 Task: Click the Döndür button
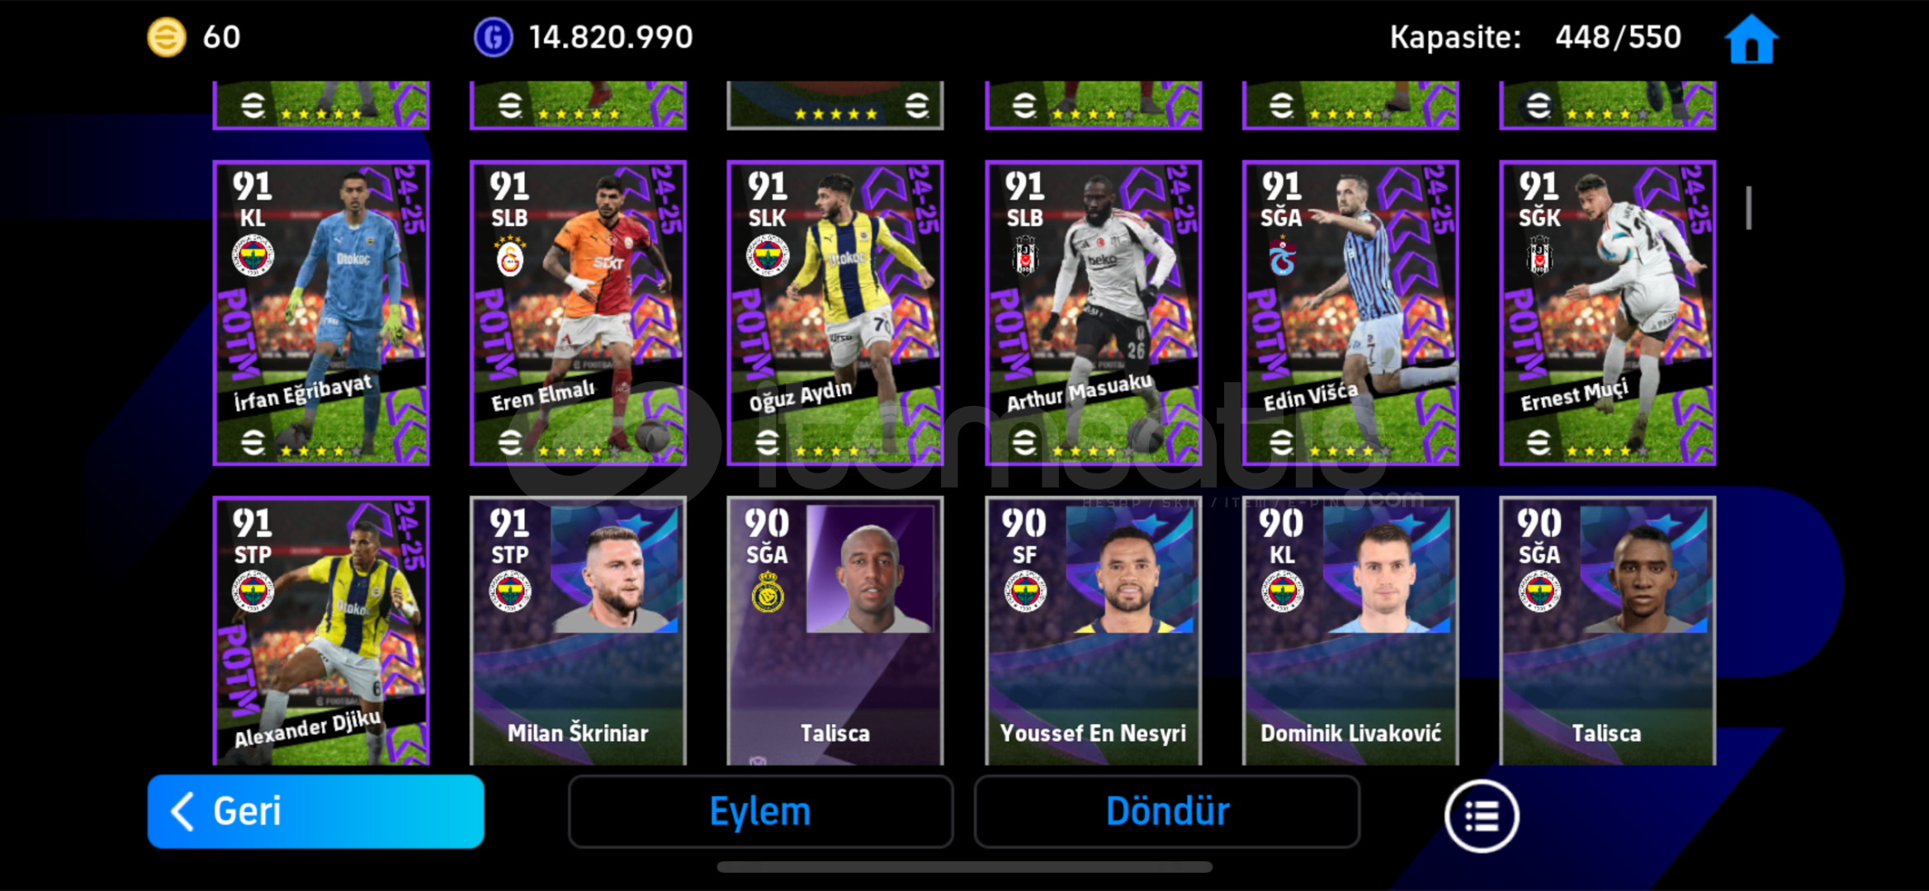click(1167, 812)
